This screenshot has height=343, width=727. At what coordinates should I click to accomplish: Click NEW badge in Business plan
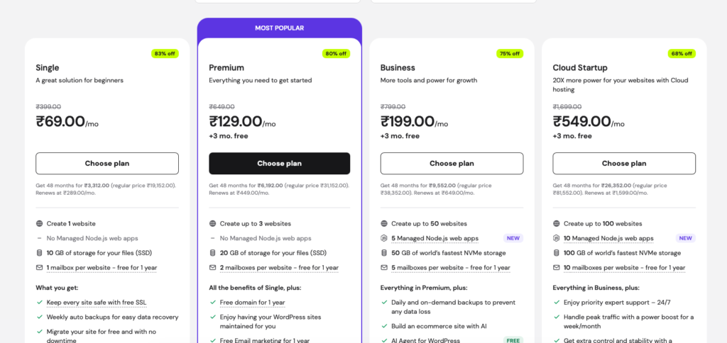(513, 238)
